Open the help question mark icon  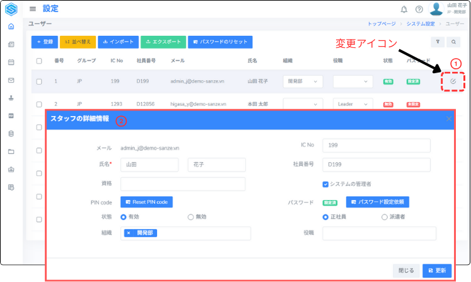tap(419, 9)
